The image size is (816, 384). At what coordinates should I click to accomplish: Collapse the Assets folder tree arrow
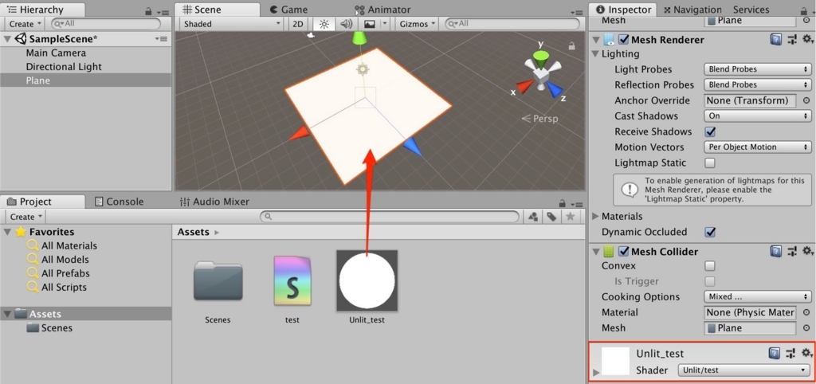(x=7, y=314)
